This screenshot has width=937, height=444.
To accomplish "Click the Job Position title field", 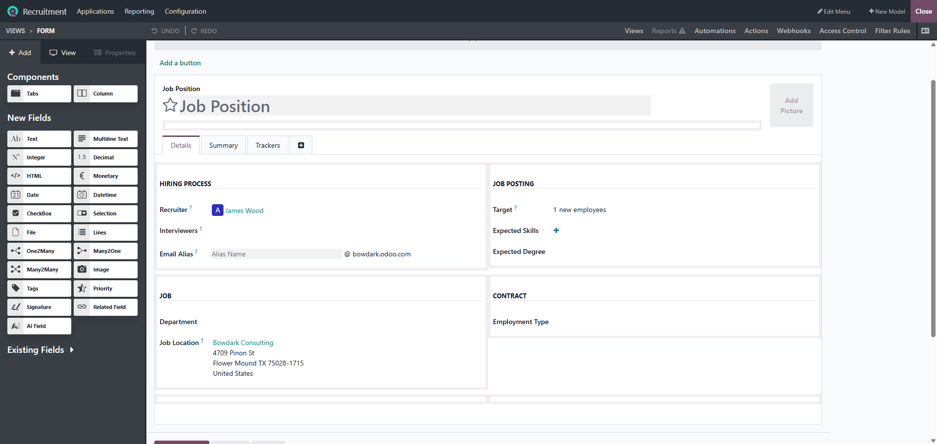I will coord(415,106).
